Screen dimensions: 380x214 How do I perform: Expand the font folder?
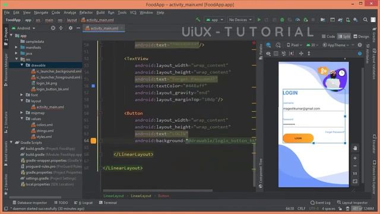point(22,95)
